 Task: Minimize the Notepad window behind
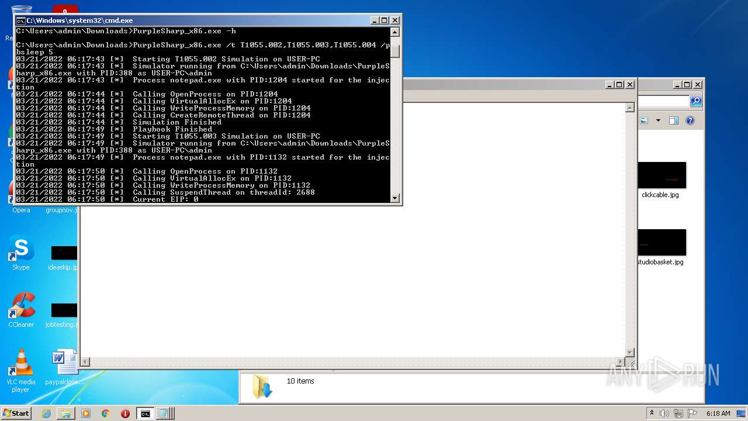(610, 85)
